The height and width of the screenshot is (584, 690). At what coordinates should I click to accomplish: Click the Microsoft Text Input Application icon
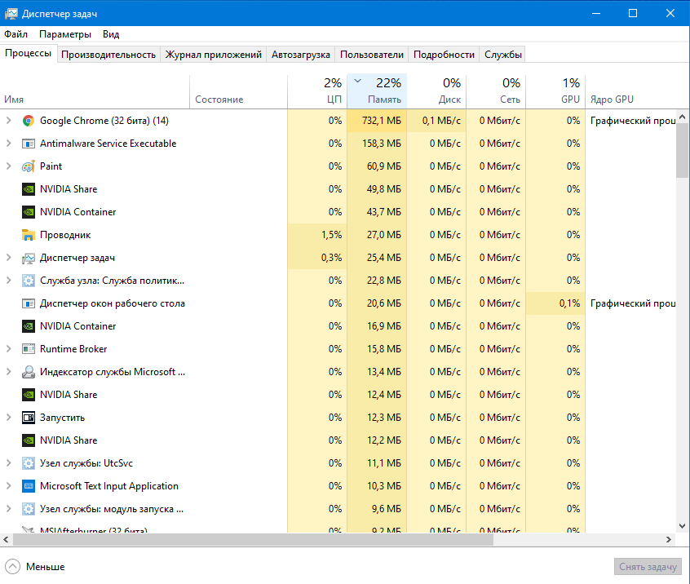pos(29,486)
